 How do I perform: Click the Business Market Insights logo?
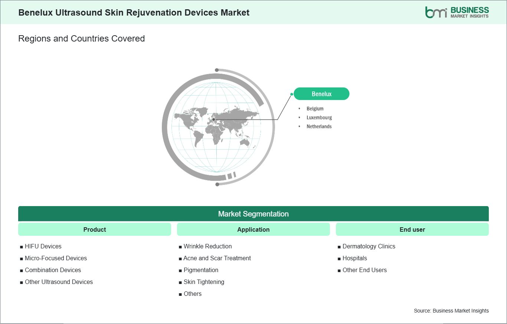[457, 12]
